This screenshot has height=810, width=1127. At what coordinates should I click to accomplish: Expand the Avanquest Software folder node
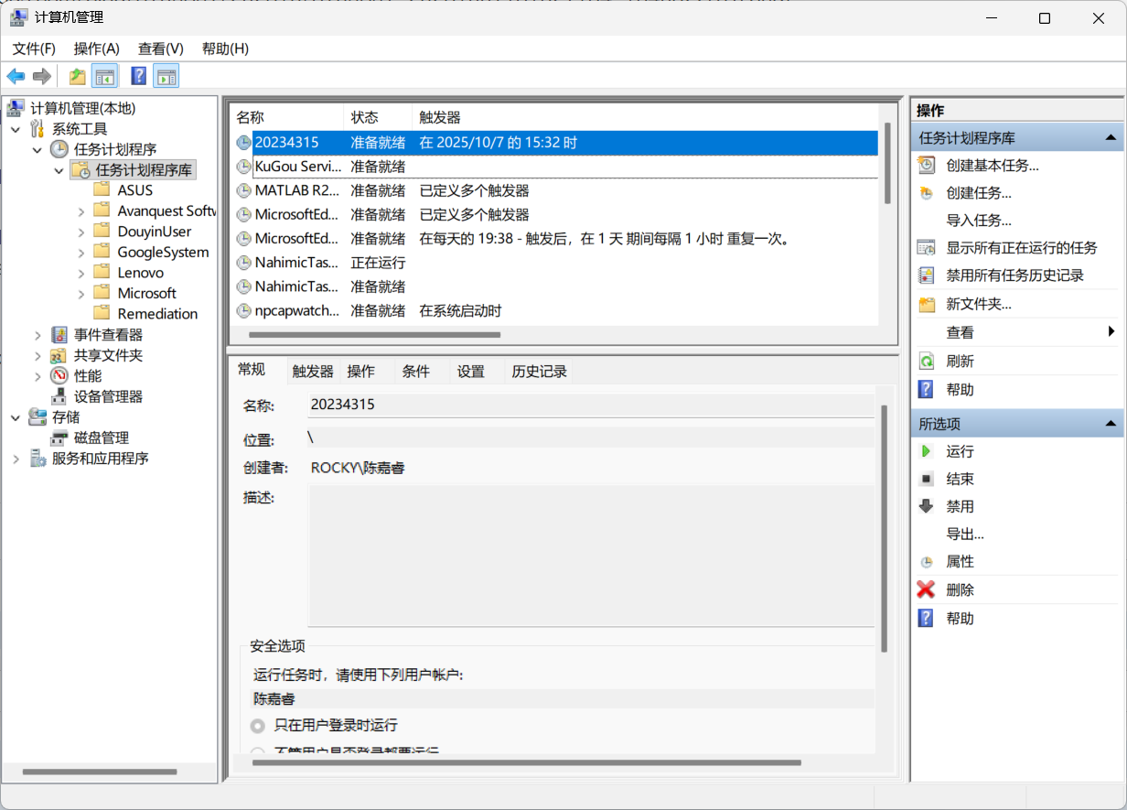(x=81, y=211)
